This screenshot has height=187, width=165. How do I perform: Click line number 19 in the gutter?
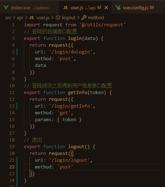point(12,147)
